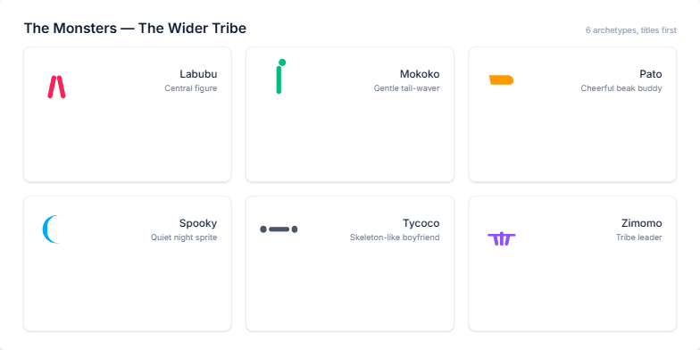Select the Zimomo title text
The width and height of the screenshot is (700, 350).
click(641, 223)
